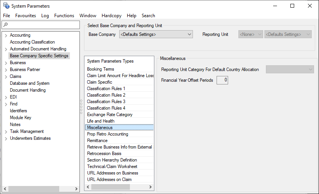Choose Retrocession Basis parameter type

[104, 154]
